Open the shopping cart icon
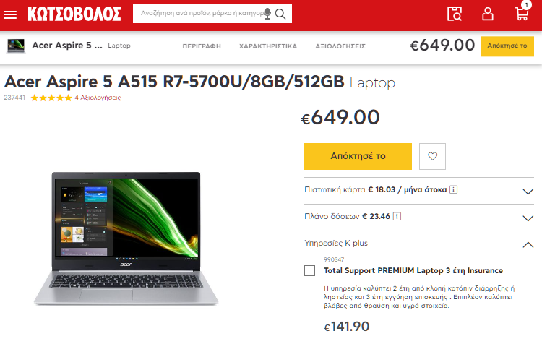 tap(522, 14)
